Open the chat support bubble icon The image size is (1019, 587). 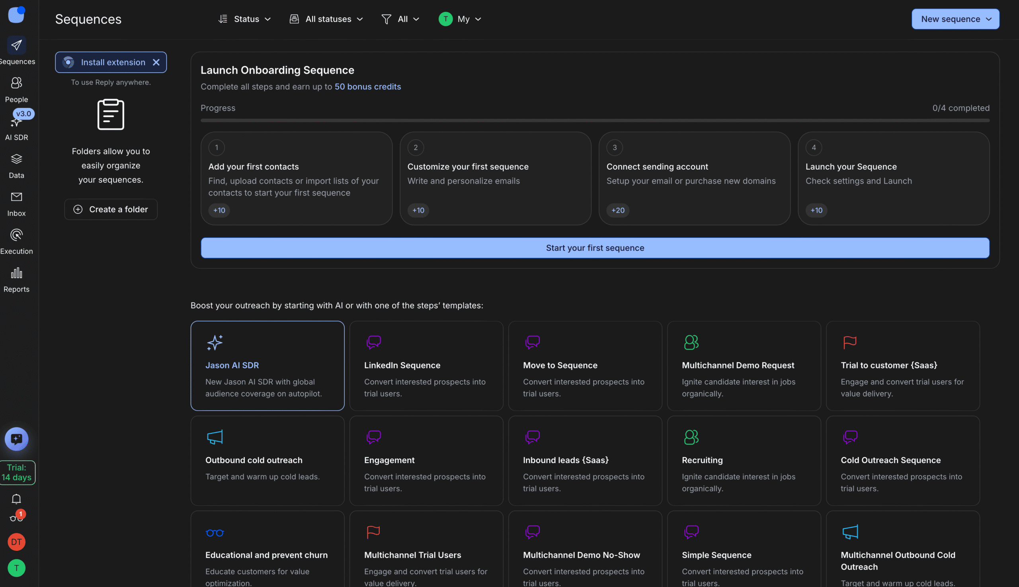pyautogui.click(x=17, y=439)
